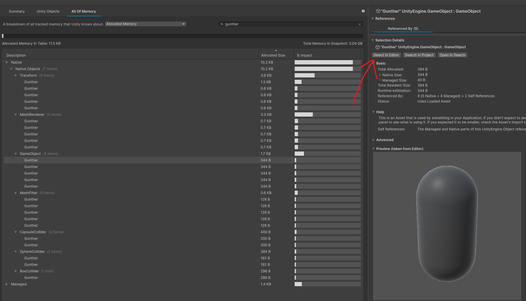Collapse the Native tree node
The image size is (526, 301).
[x=7, y=62]
